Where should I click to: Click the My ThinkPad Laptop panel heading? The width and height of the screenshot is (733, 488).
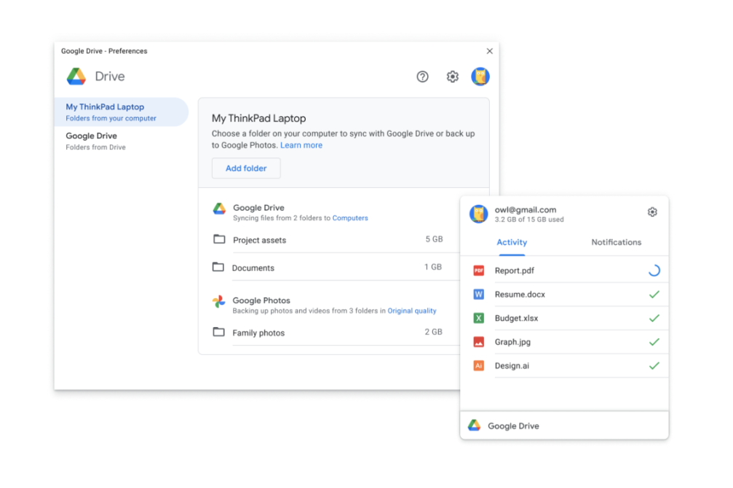[258, 119]
